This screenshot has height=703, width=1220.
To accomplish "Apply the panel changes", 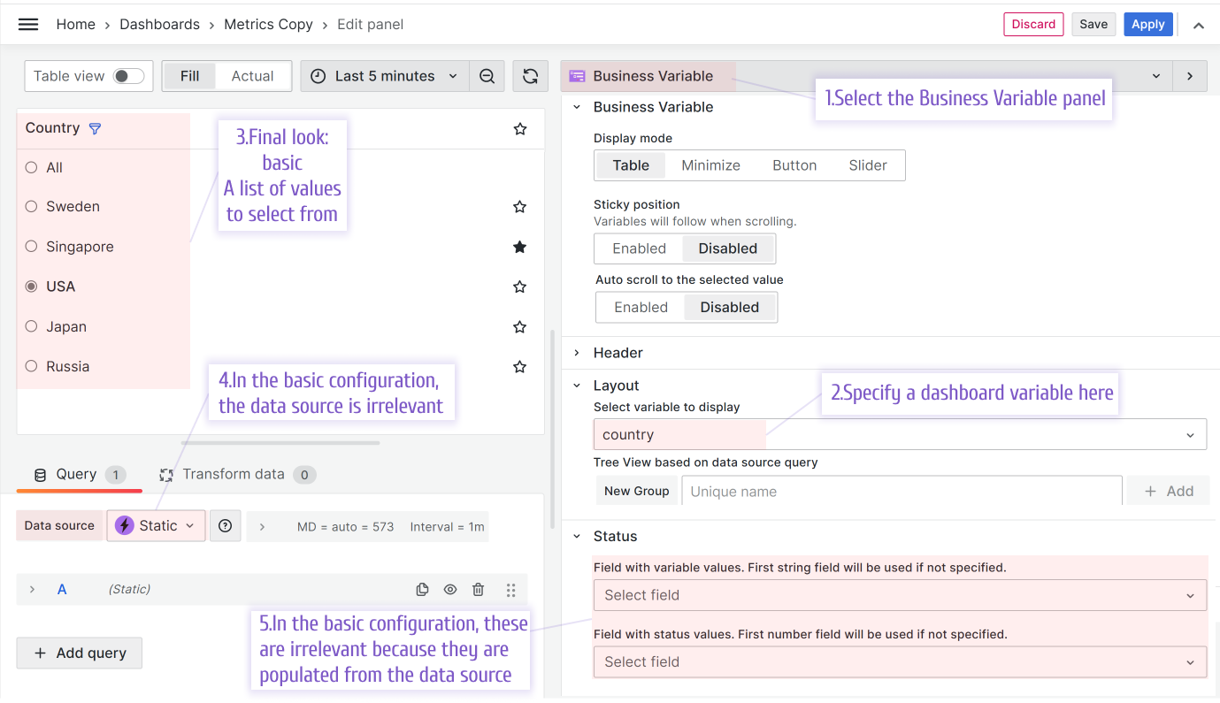I will pos(1147,24).
